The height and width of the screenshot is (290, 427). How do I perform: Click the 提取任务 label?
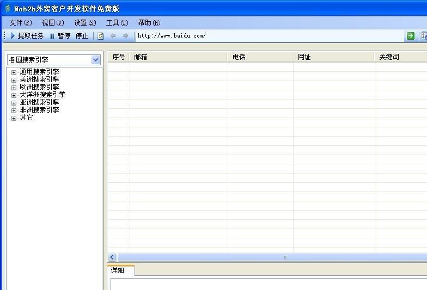click(30, 36)
